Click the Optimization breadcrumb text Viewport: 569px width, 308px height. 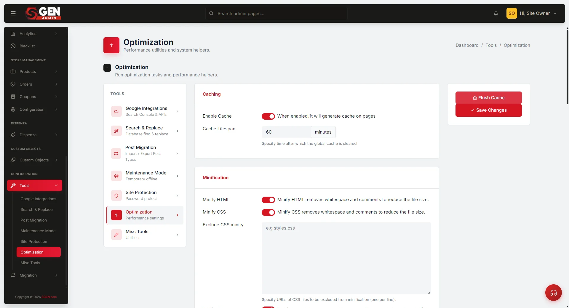pos(517,45)
